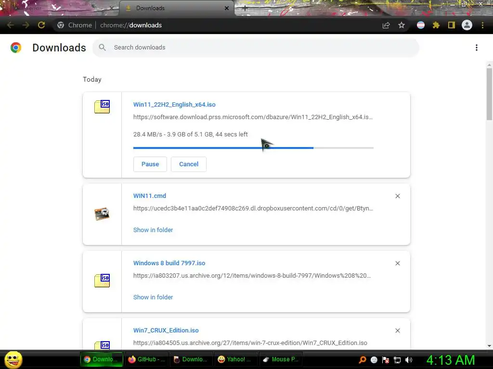
Task: Open the striped flag extension icon
Action: [421, 25]
